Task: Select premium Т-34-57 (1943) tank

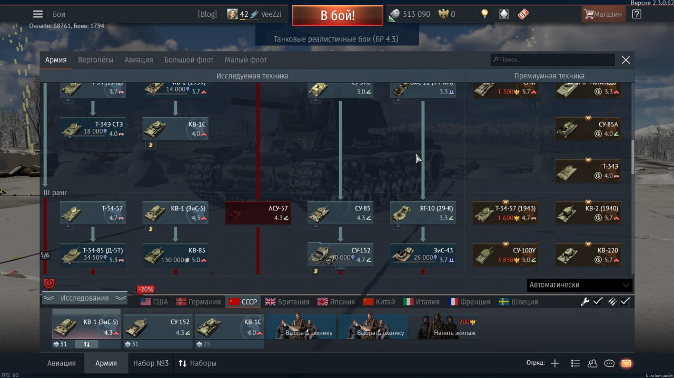Action: (506, 213)
